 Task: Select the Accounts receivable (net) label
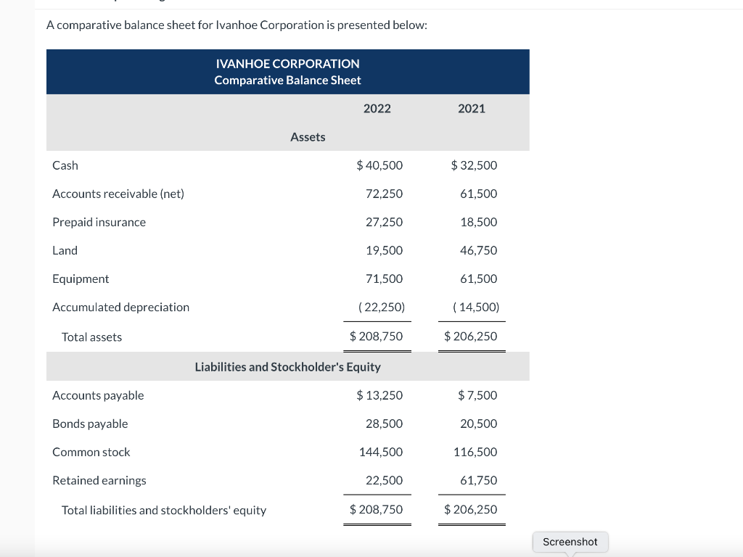coord(118,194)
